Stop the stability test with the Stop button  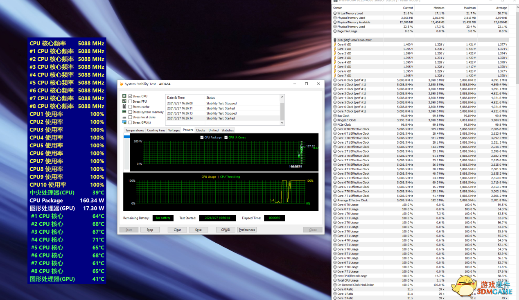pos(150,230)
